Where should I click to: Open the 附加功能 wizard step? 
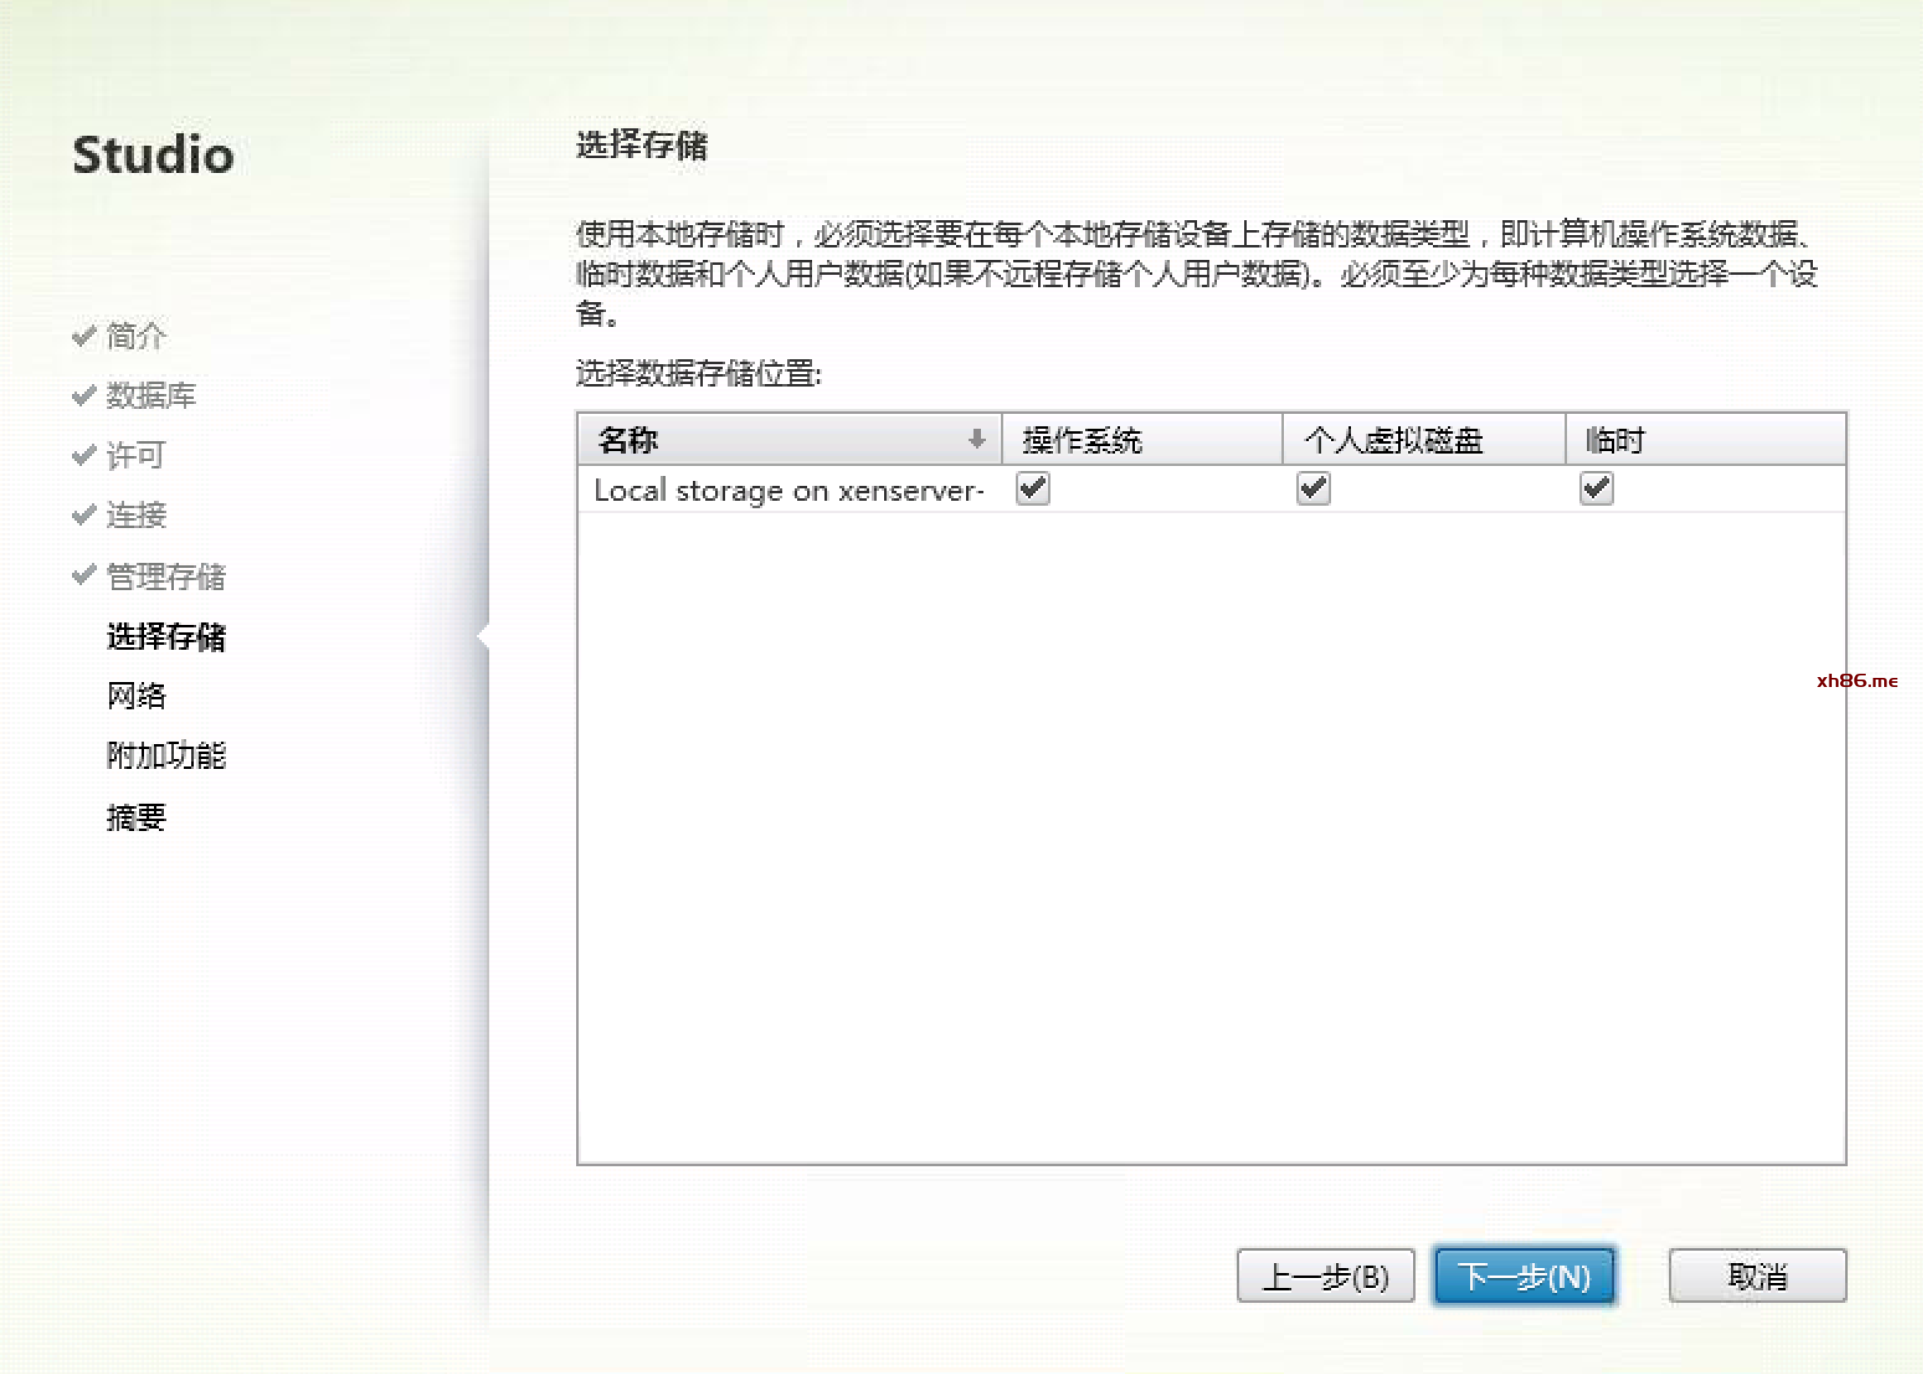(166, 756)
